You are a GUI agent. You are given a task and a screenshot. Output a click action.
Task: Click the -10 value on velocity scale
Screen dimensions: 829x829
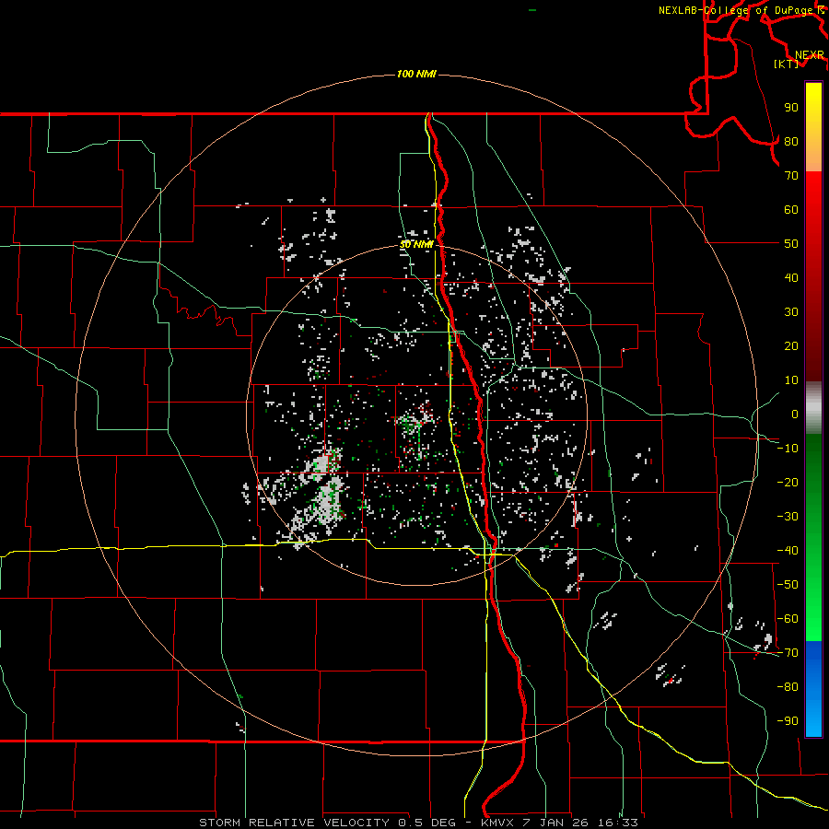[x=788, y=449]
